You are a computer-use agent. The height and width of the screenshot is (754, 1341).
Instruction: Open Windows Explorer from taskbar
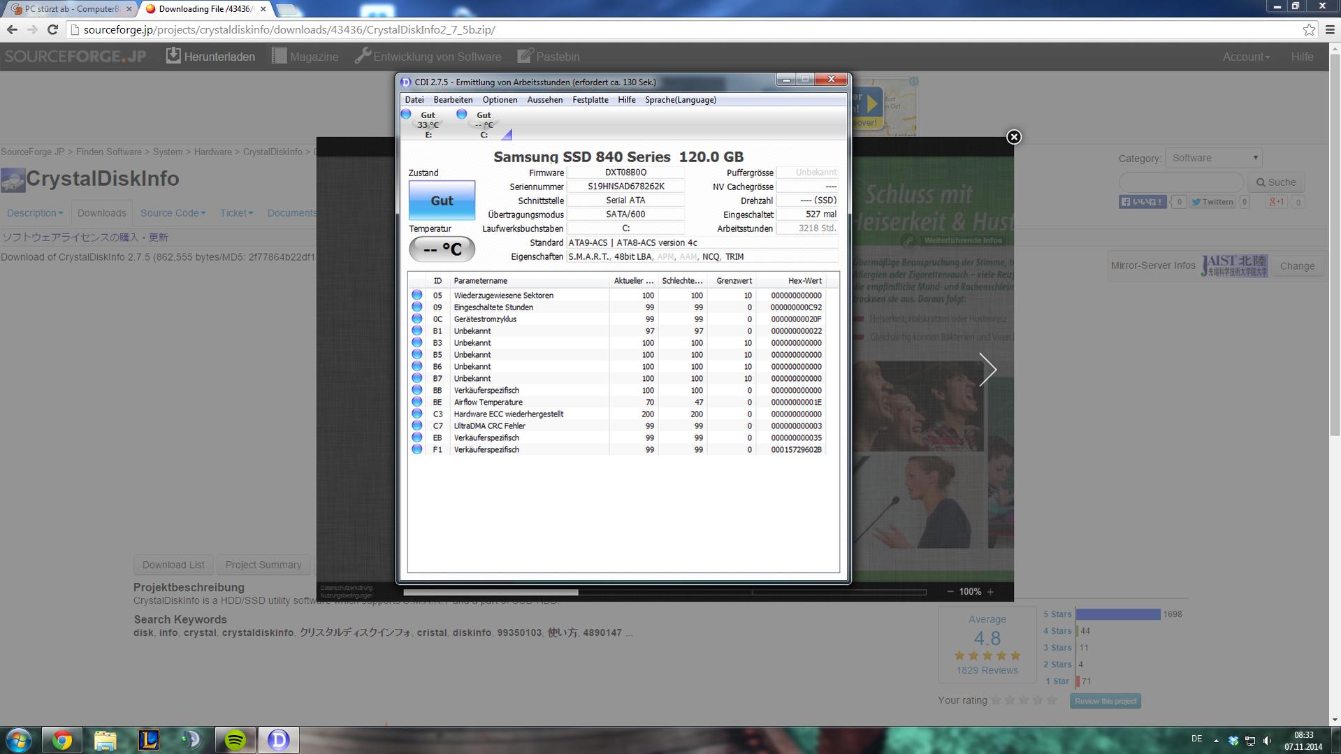click(105, 740)
